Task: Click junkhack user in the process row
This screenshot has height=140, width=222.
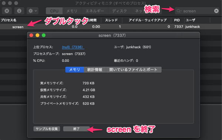Action: point(193,27)
